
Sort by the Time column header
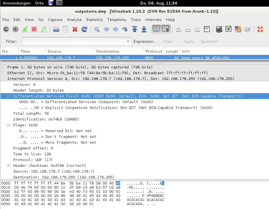click(32, 51)
